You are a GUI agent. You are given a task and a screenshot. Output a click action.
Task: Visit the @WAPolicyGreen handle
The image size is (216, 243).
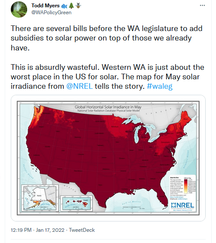point(51,12)
